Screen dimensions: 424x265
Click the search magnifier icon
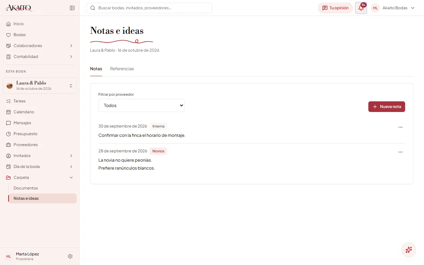(93, 8)
